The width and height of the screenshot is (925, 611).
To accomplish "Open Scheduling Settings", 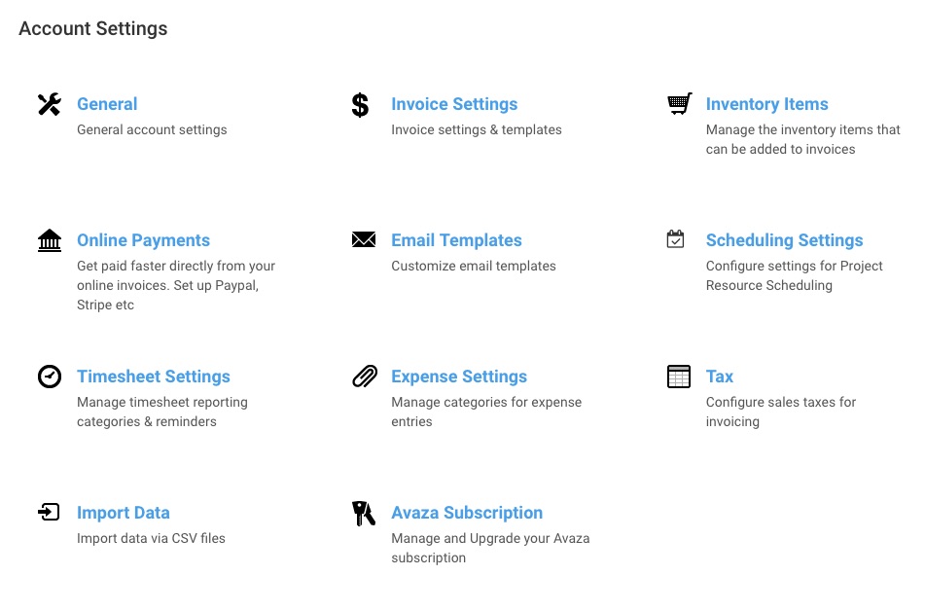I will tap(784, 240).
